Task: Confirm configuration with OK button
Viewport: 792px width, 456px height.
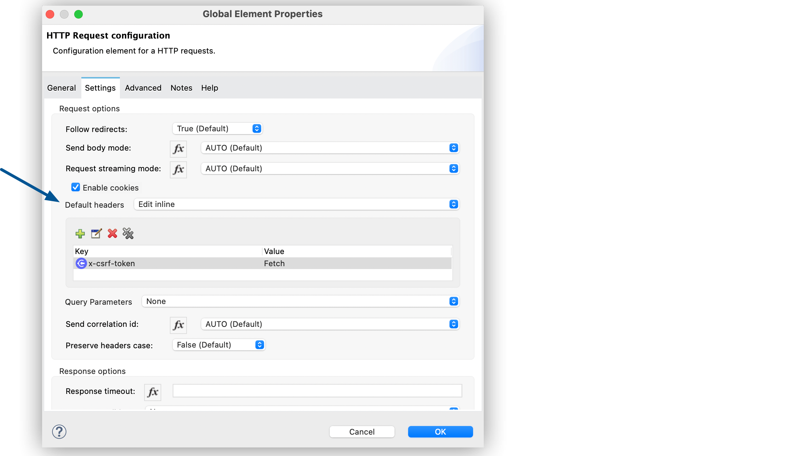Action: [440, 431]
